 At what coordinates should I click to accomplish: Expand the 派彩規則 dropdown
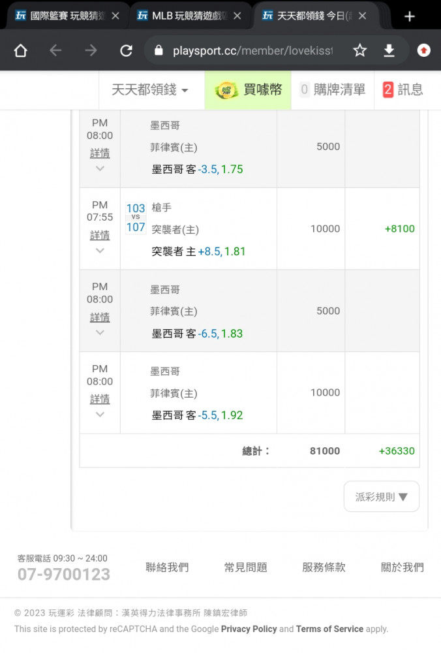[x=381, y=497]
